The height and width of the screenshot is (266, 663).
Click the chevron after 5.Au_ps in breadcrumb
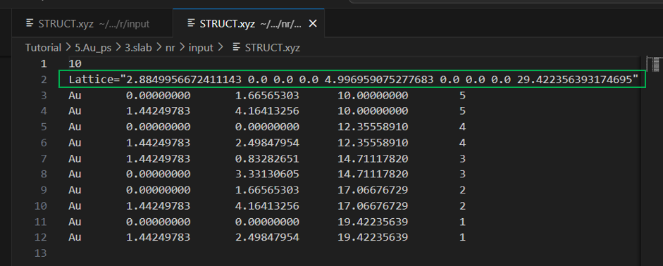(x=119, y=48)
